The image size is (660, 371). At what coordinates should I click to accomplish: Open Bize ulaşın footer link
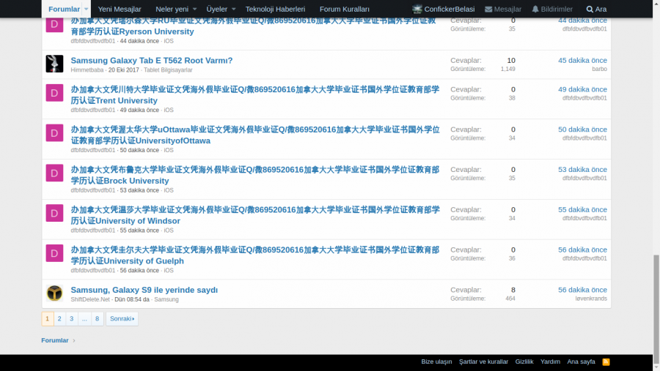(436, 361)
